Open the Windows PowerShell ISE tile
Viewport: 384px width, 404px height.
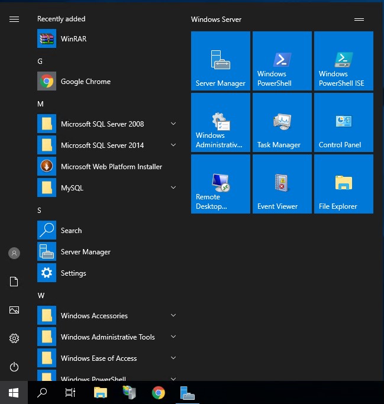(343, 61)
